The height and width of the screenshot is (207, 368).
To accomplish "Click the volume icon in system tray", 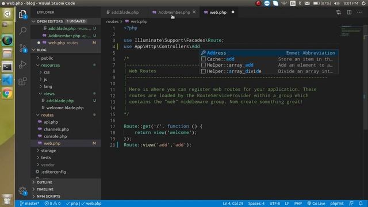I will click(x=336, y=3).
